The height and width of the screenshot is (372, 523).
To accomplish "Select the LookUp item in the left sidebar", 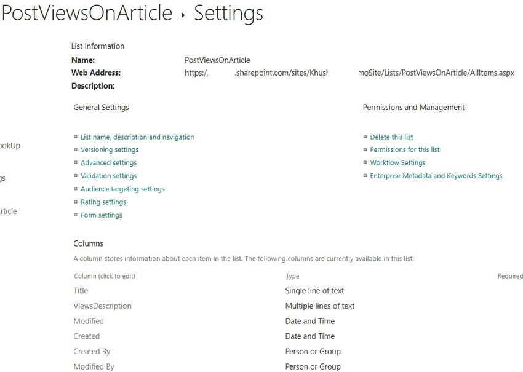I will [x=9, y=146].
